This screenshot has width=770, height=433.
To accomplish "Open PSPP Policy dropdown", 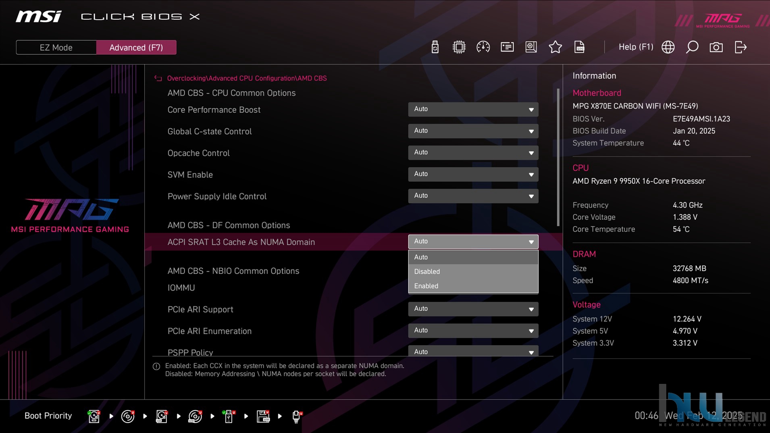I will pyautogui.click(x=473, y=351).
